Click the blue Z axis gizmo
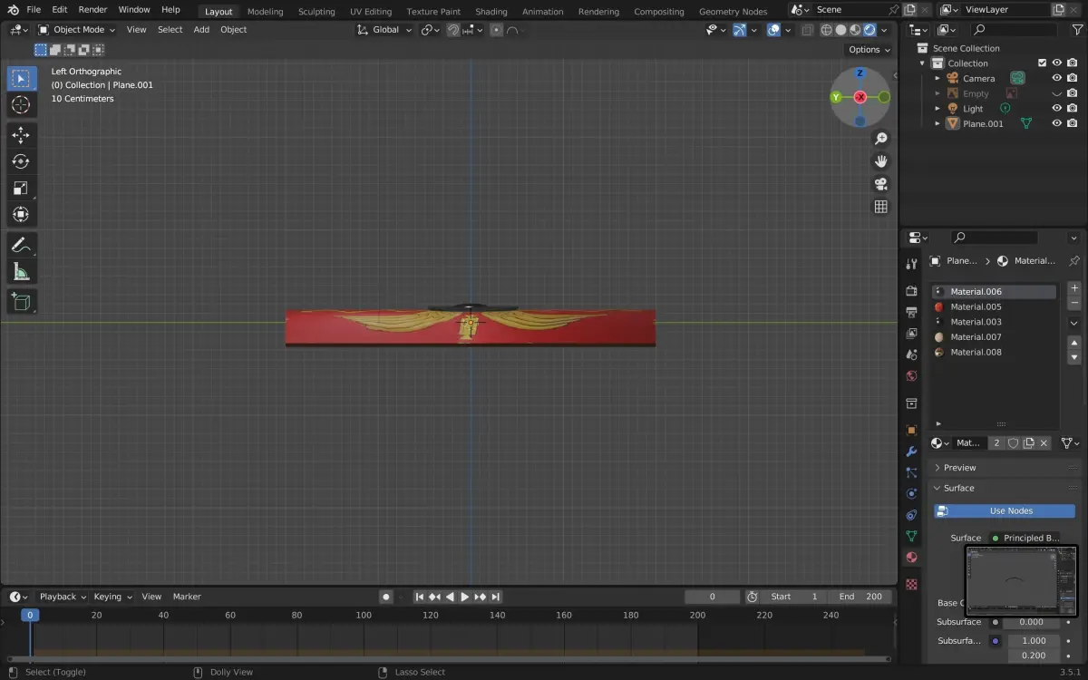This screenshot has width=1088, height=680. click(x=860, y=73)
